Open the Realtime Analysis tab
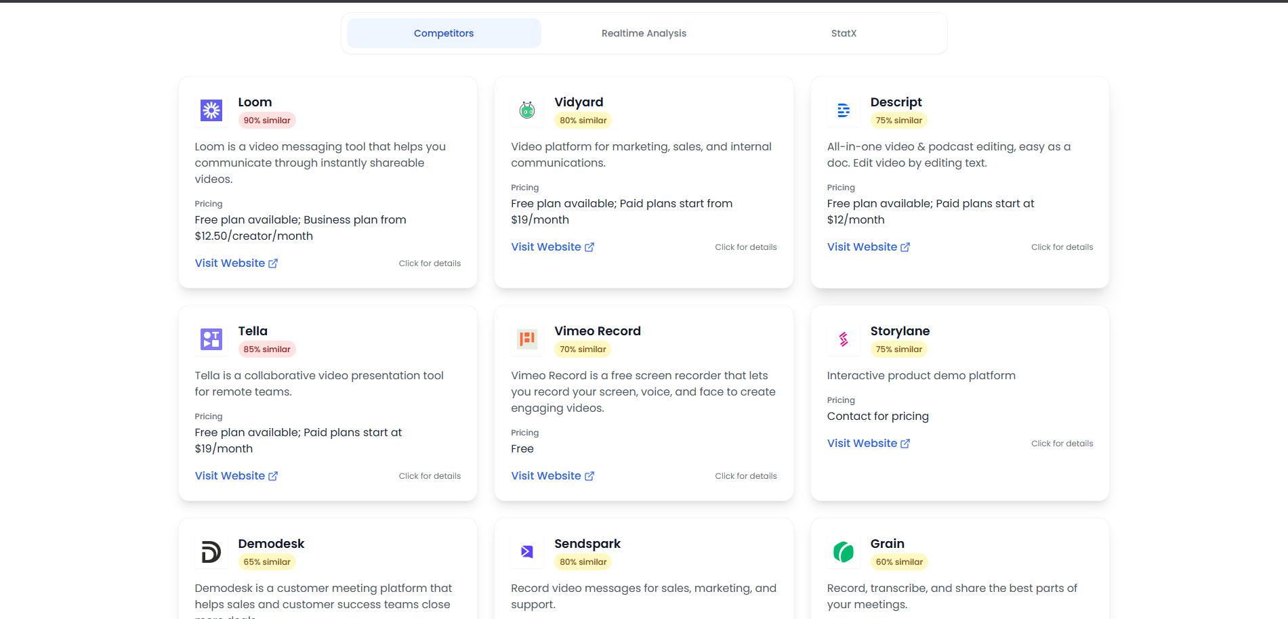Screen dimensions: 1288x619 click(x=644, y=33)
